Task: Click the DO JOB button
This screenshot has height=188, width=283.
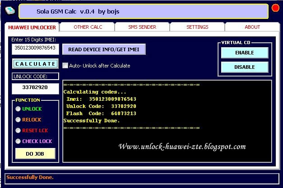Action: click(x=35, y=154)
